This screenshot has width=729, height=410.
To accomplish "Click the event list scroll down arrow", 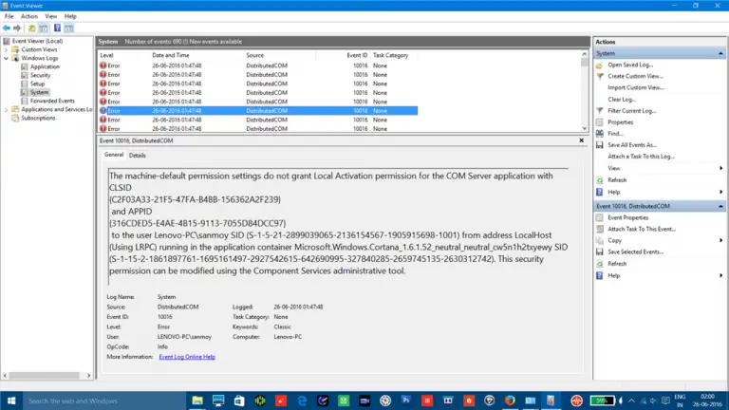I will pos(585,129).
